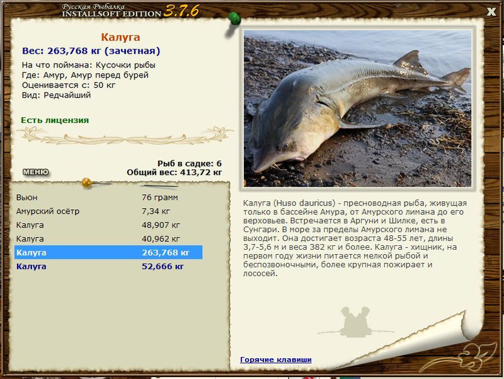Select the Амурский осётр entry
504x379 pixels.
pos(108,211)
